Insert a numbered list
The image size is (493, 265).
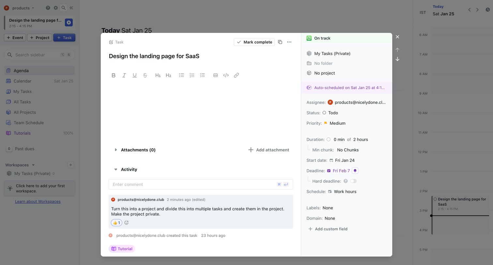coord(192,75)
